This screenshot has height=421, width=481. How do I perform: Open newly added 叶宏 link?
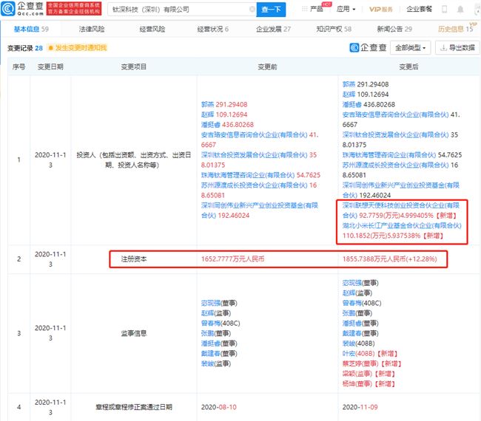(x=349, y=354)
